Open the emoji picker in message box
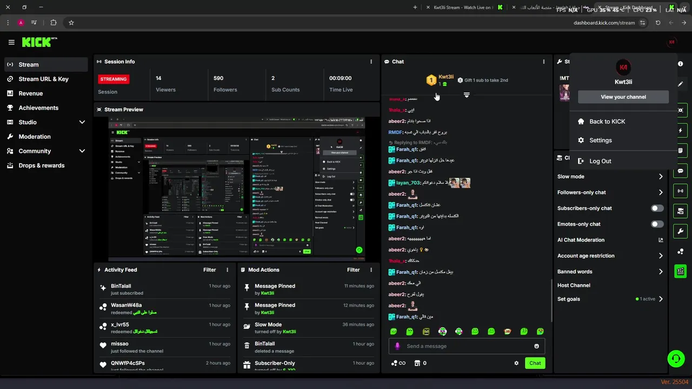The width and height of the screenshot is (692, 389). tap(536, 346)
